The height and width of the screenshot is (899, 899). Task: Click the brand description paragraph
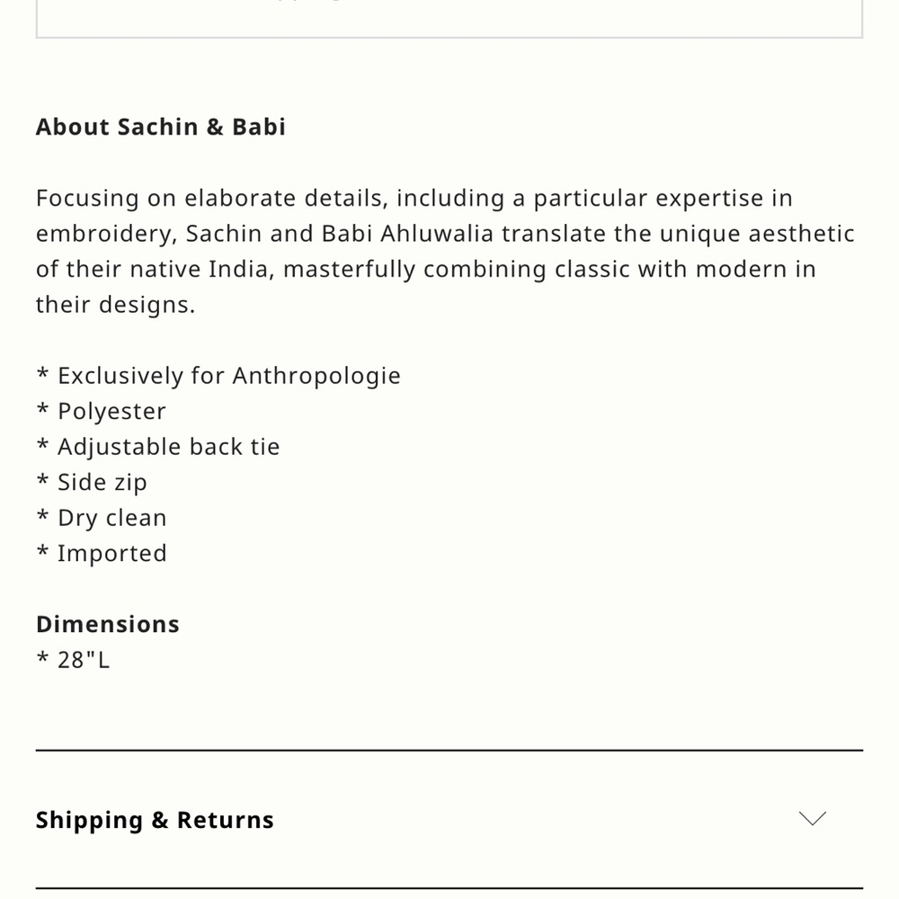point(445,251)
